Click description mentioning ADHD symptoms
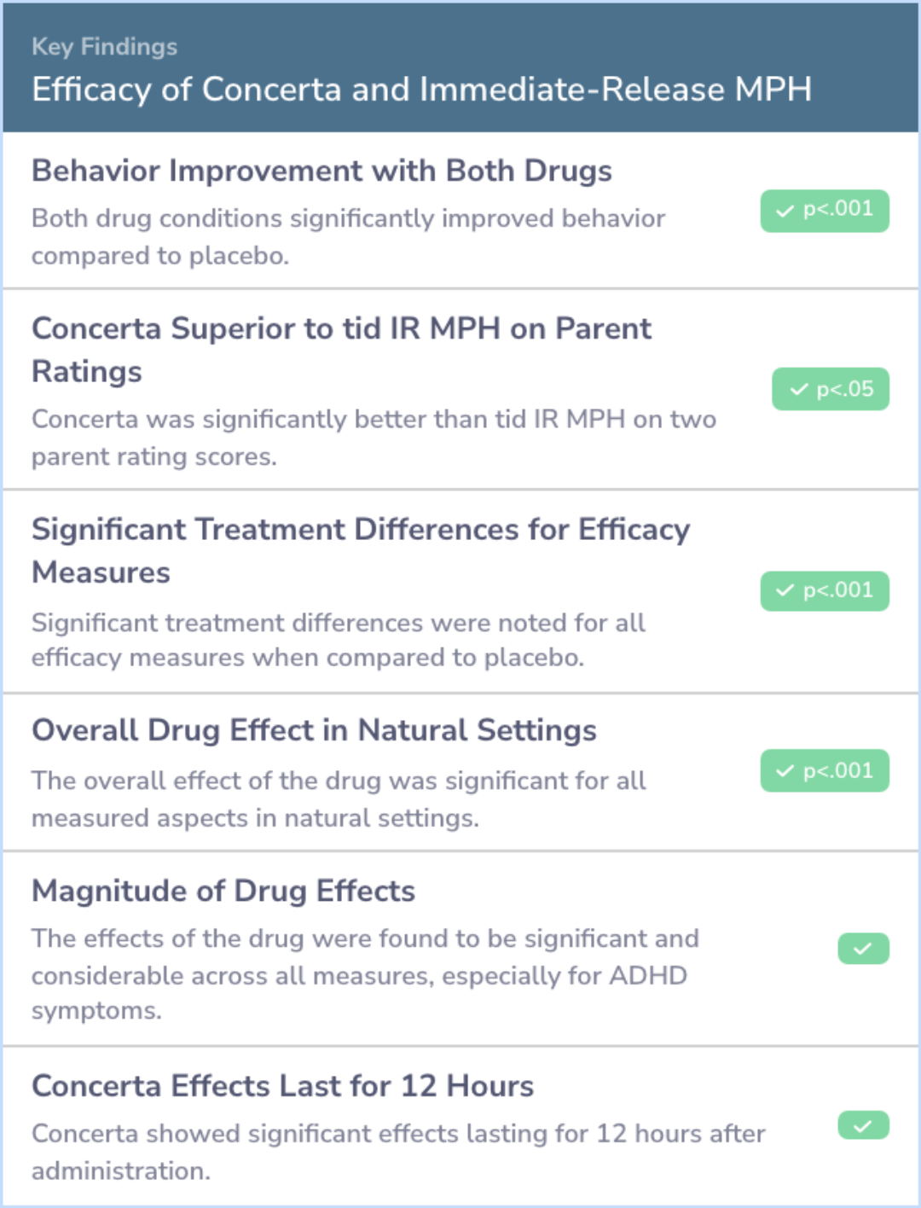 365,974
